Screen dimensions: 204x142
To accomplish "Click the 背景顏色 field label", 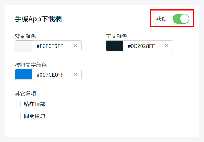I will (x=25, y=36).
